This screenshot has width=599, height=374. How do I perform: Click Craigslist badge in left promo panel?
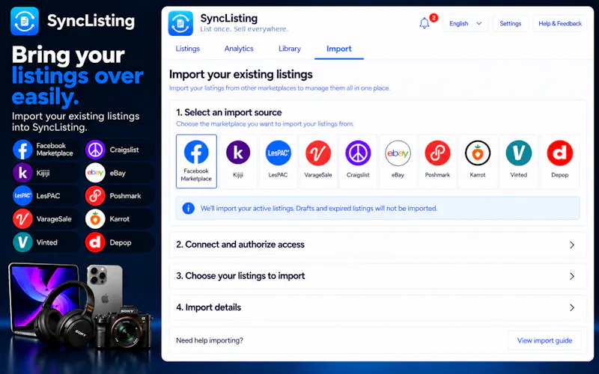click(119, 150)
